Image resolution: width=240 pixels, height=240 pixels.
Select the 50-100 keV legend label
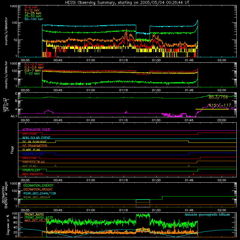click(x=34, y=19)
